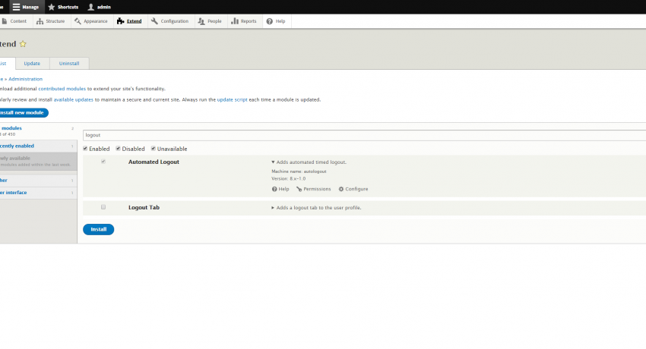Click the Permissions key icon
Image resolution: width=646 pixels, height=349 pixels.
(299, 189)
